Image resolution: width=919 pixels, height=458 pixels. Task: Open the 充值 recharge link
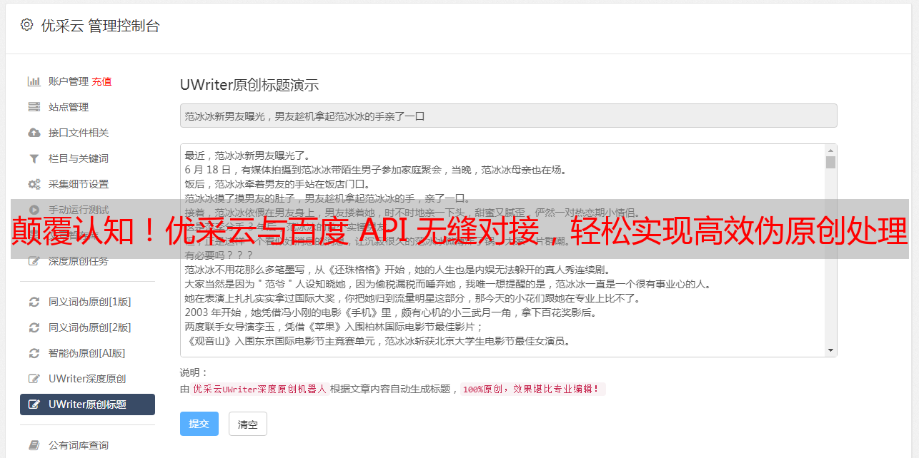point(101,81)
